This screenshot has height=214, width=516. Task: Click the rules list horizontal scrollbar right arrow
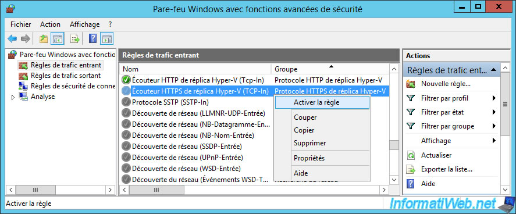pyautogui.click(x=384, y=190)
